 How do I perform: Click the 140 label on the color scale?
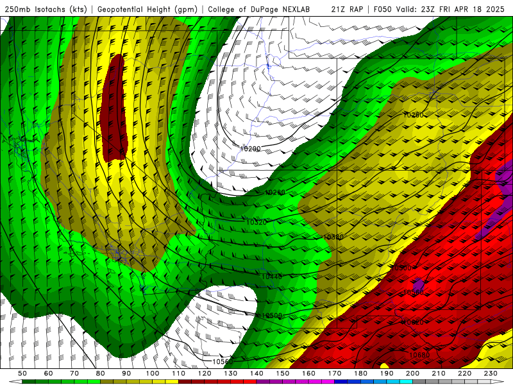(x=256, y=373)
